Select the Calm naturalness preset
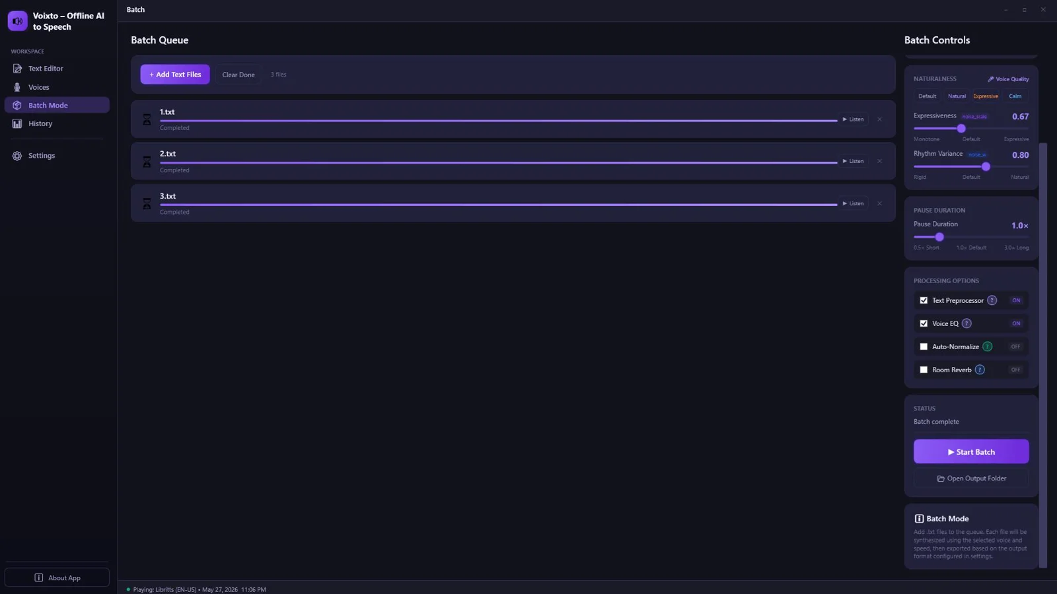This screenshot has width=1057, height=594. 1015,96
